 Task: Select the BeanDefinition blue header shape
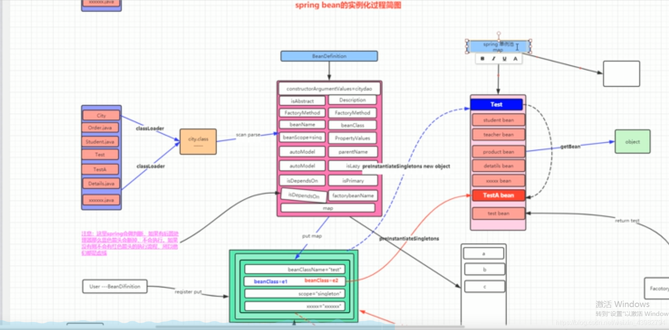coord(329,56)
